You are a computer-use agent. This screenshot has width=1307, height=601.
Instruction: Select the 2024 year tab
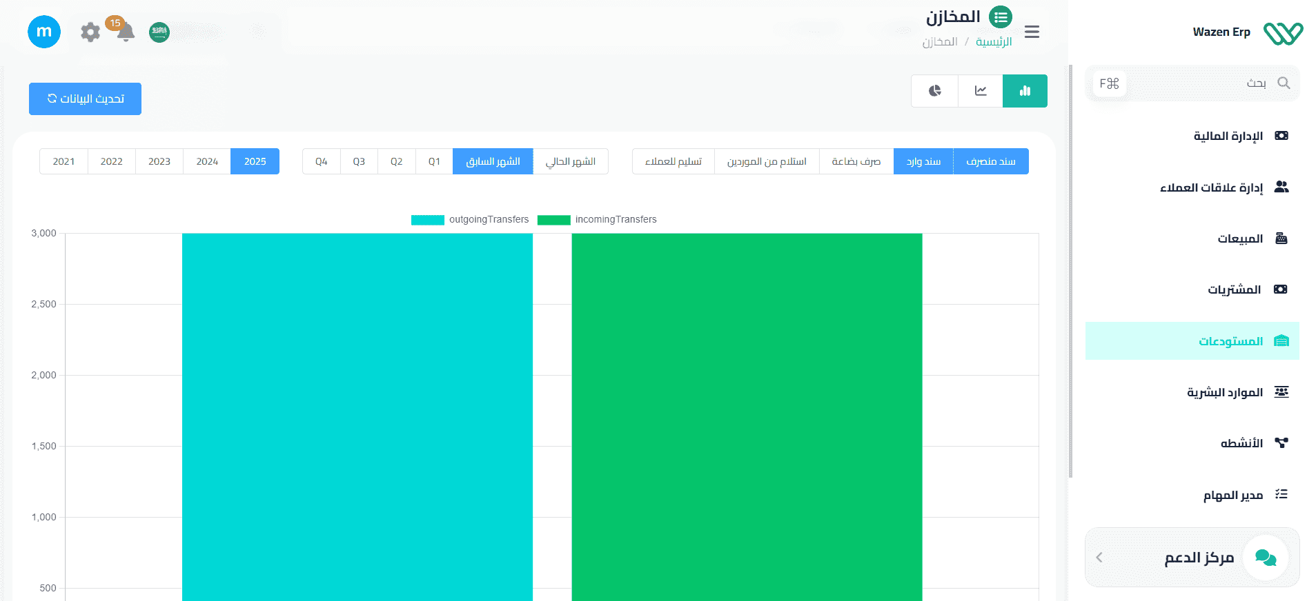tap(207, 161)
